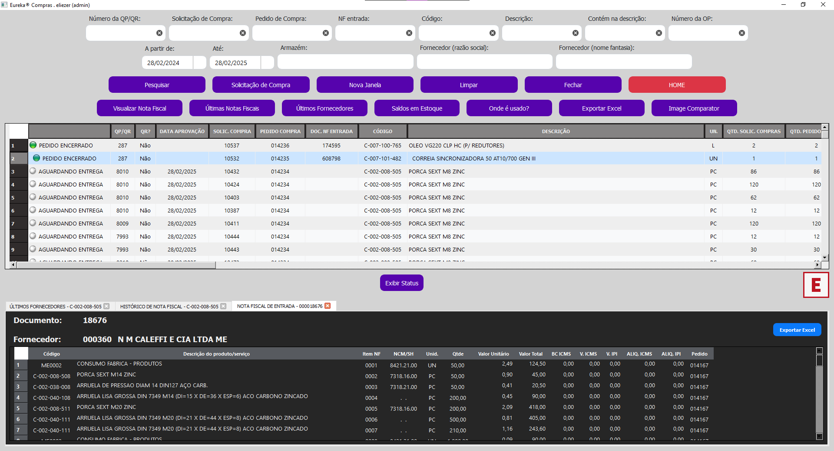This screenshot has height=451, width=834.
Task: Click grey status icon for solicitação 10411
Action: 33,223
